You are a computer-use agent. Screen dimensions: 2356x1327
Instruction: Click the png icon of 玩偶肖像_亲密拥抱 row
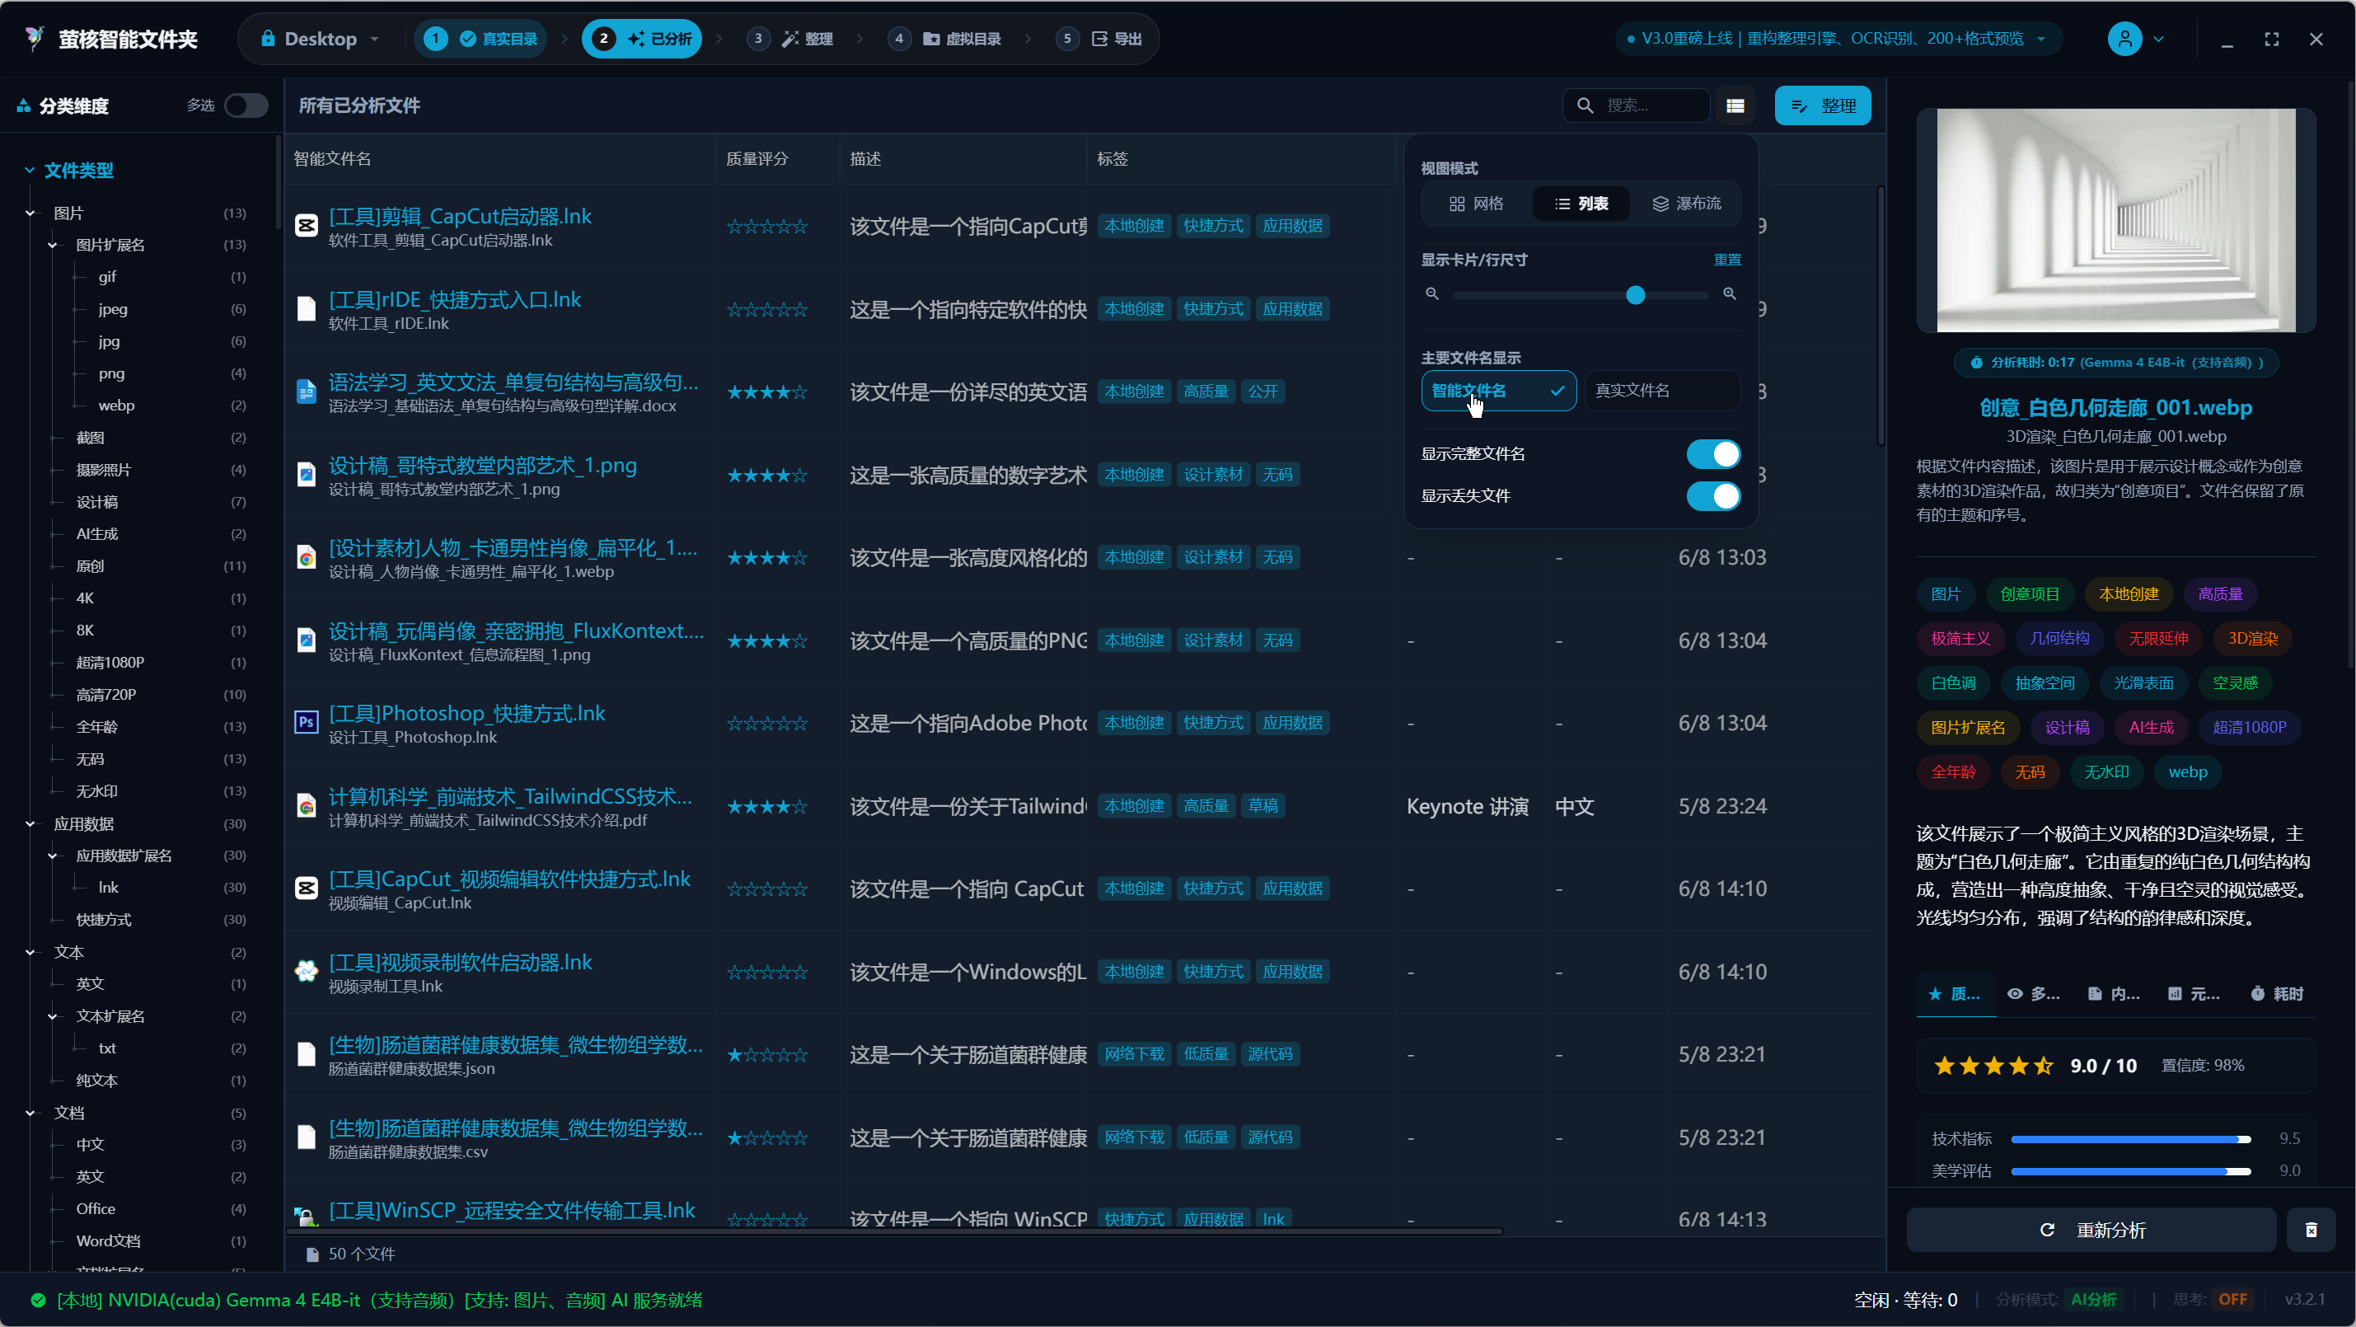(307, 640)
